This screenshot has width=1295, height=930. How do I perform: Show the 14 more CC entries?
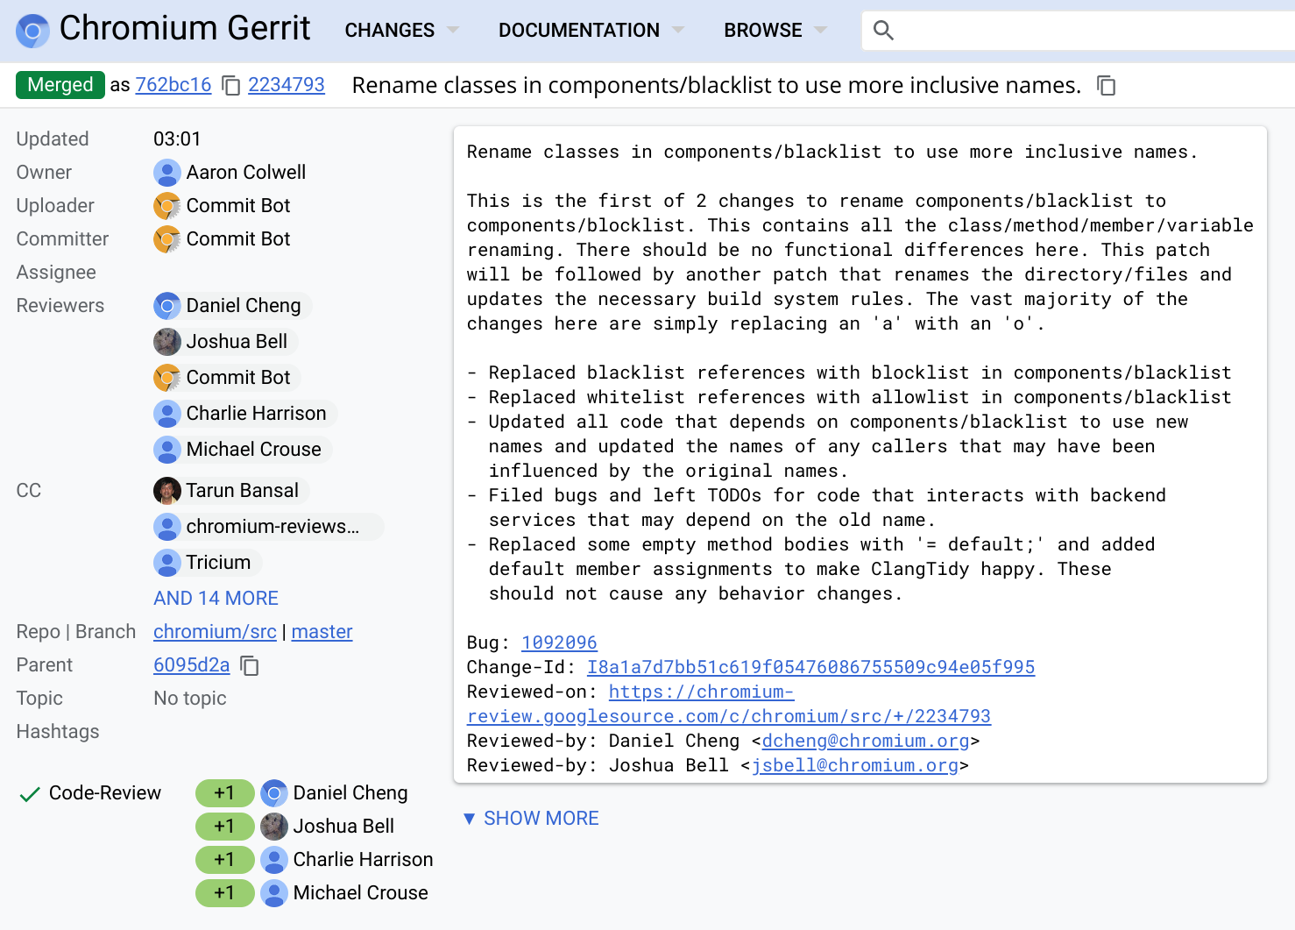point(216,599)
